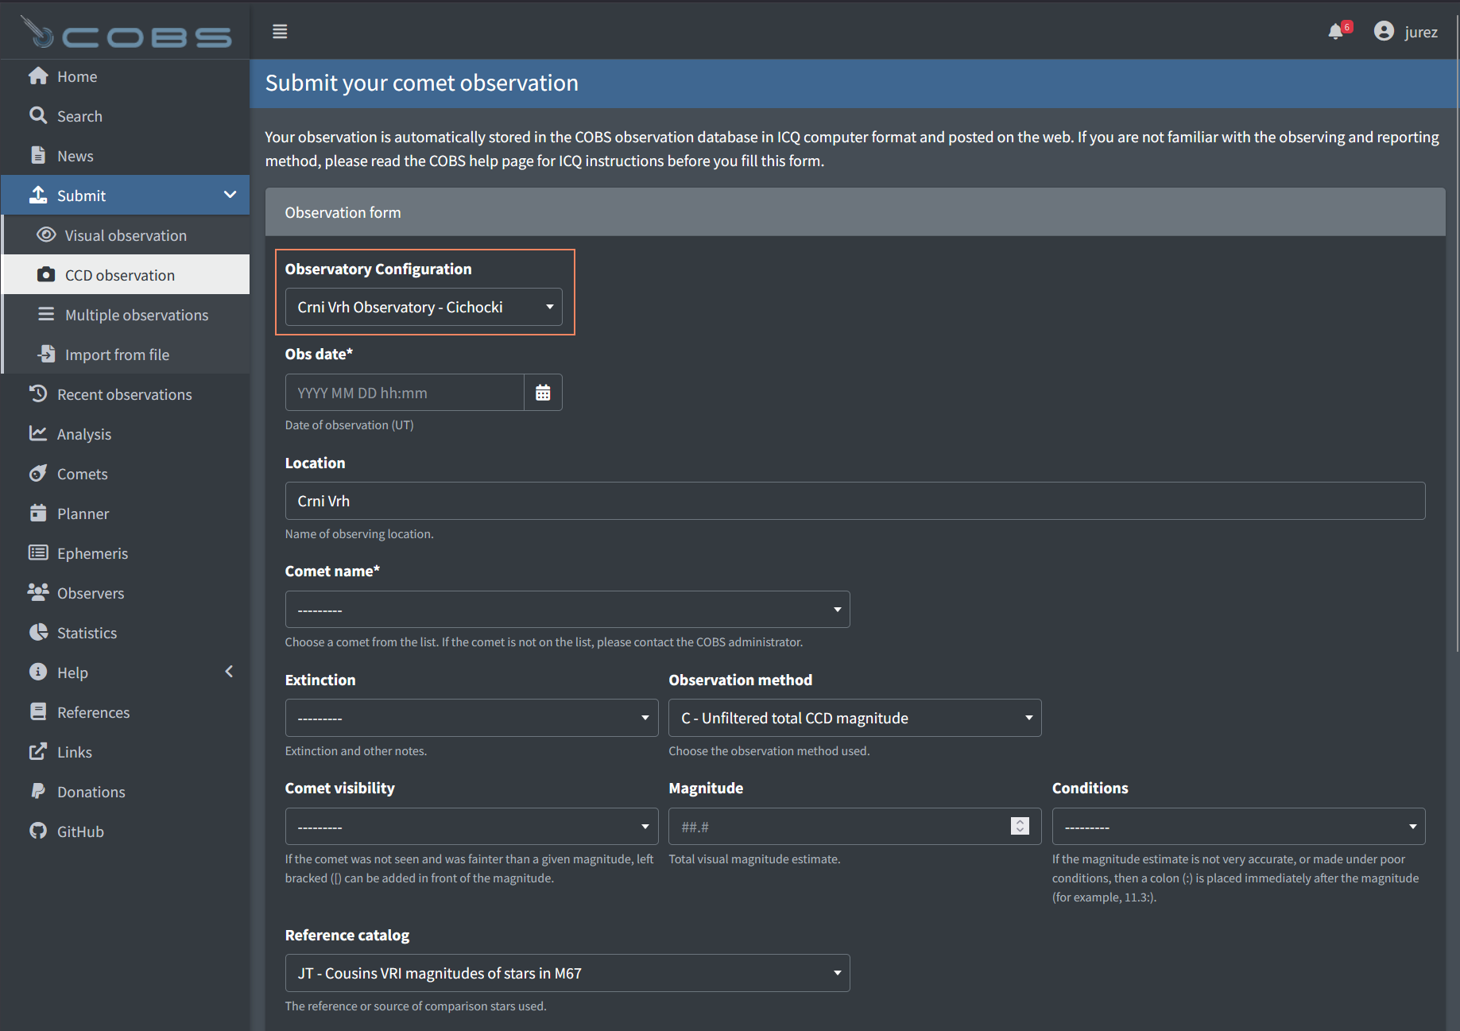Open the jurez user account menu
Screen dimensions: 1460x1031
[1406, 32]
